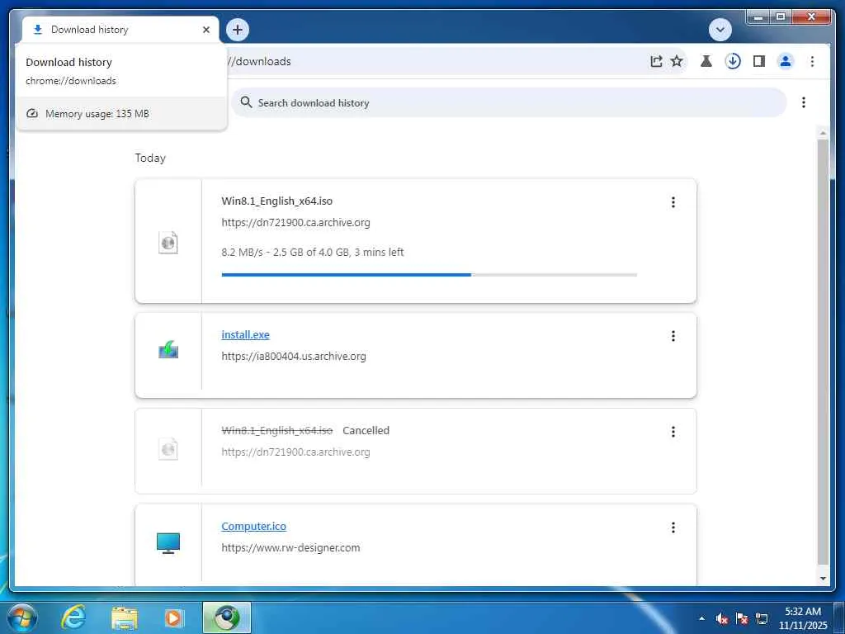Screen dimensions: 845x634
Task: Open downloads page more actions menu
Action: [x=804, y=102]
